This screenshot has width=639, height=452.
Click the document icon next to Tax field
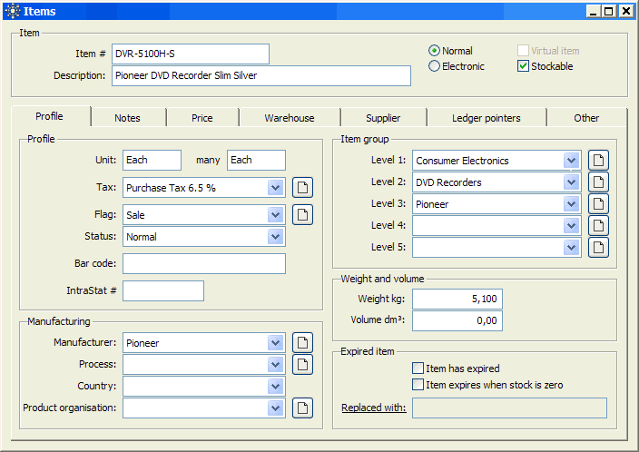click(x=302, y=188)
